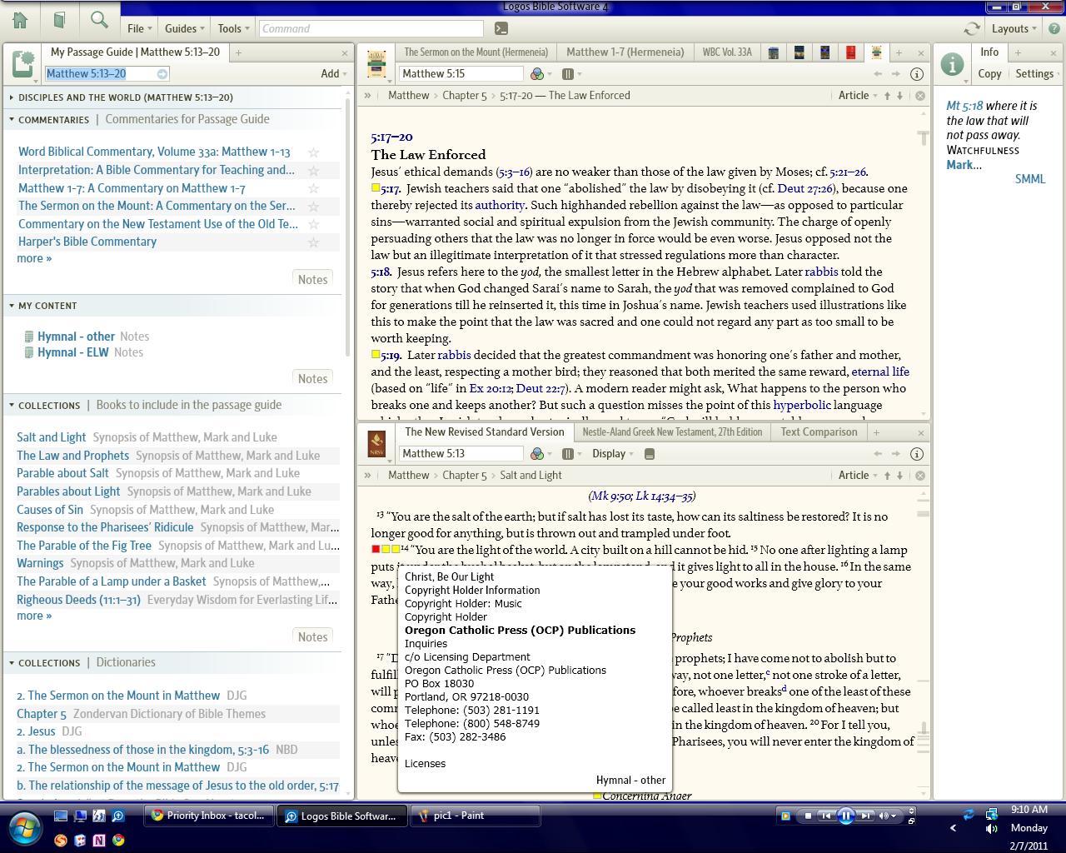1066x853 pixels.
Task: Click the Mt 5:18 link in Info panel
Action: [964, 106]
